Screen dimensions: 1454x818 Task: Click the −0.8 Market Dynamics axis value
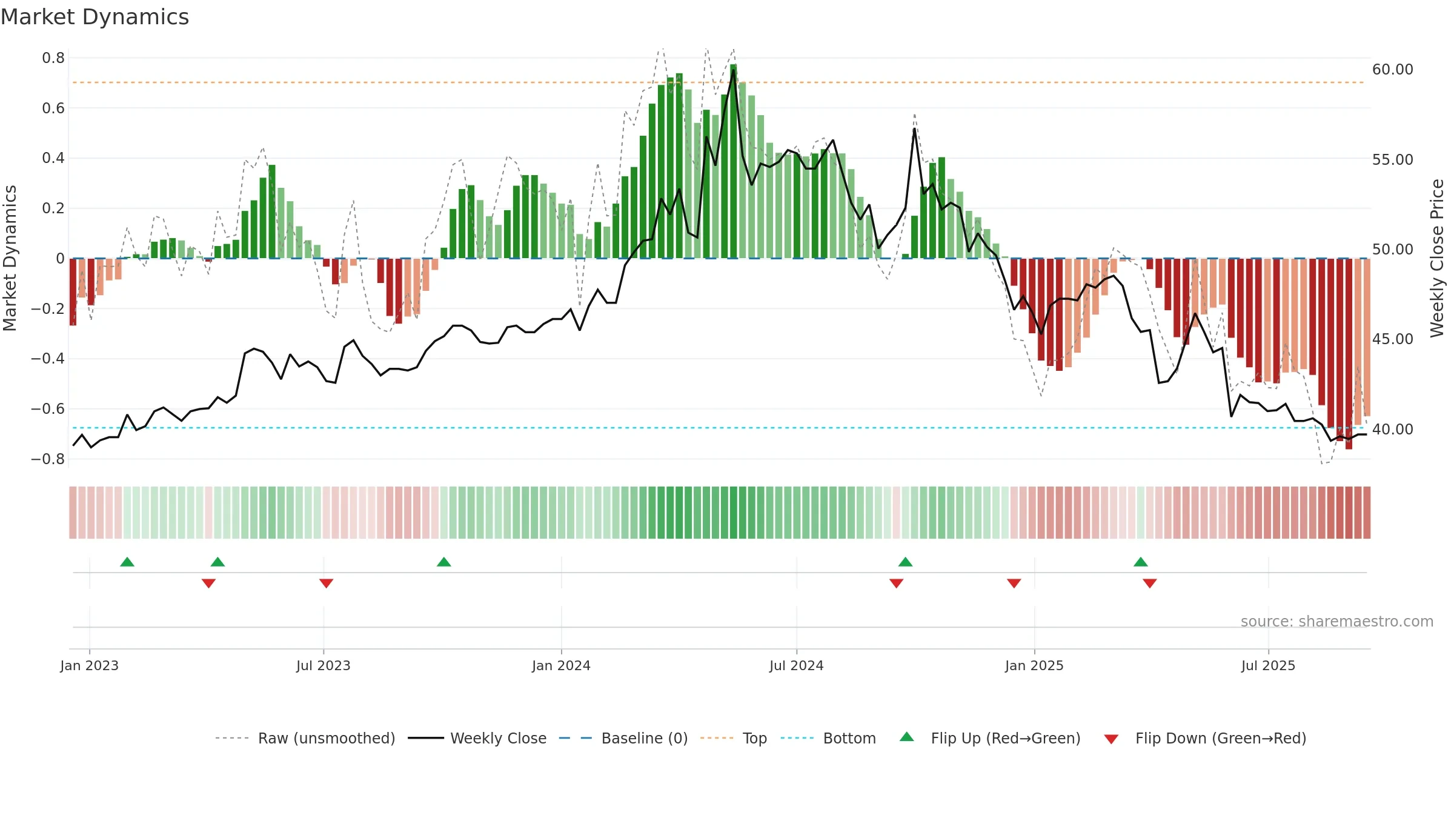coord(48,459)
